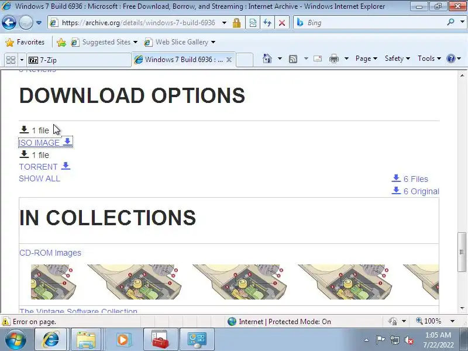
Task: Open Windows Explorer from taskbar
Action: click(86, 340)
